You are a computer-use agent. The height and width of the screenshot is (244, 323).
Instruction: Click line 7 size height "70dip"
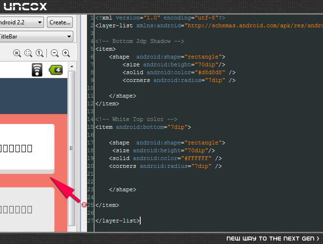pyautogui.click(x=174, y=64)
